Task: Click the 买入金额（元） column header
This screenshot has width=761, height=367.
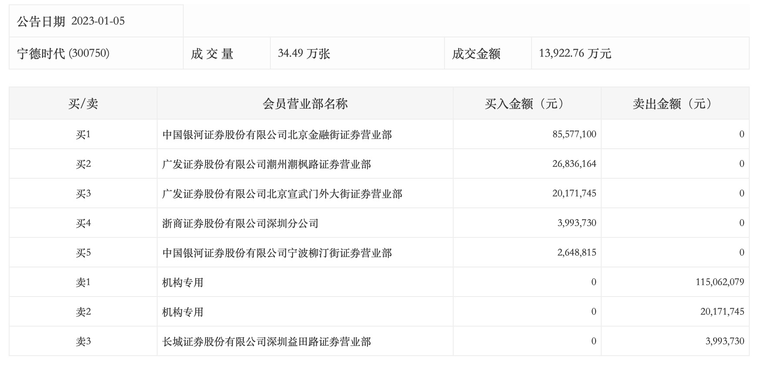Action: tap(527, 103)
